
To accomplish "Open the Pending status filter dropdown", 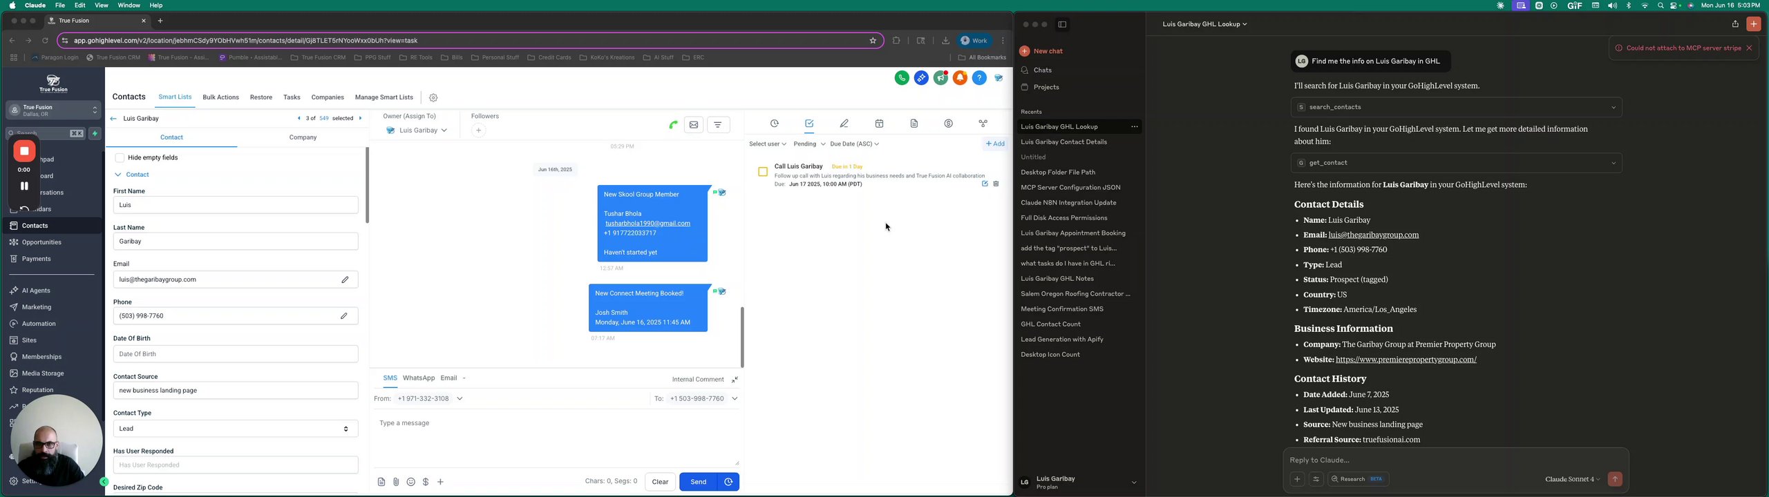I will tap(809, 144).
